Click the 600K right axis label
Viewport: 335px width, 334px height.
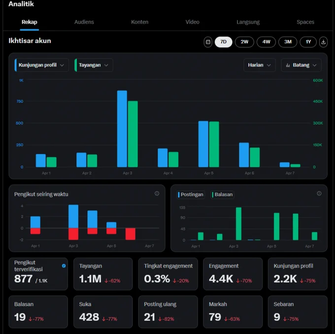pyautogui.click(x=318, y=80)
